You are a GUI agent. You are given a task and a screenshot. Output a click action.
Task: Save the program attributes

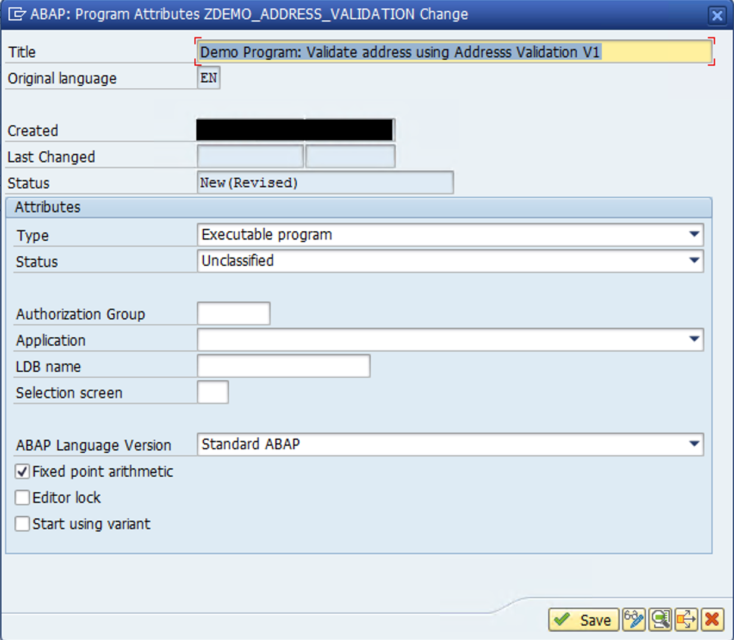[x=583, y=620]
